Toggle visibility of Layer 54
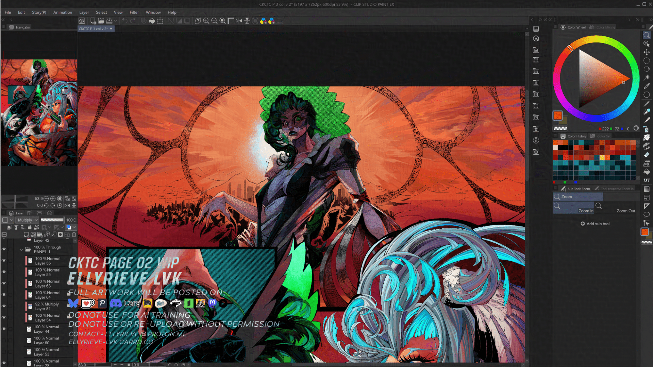The height and width of the screenshot is (367, 653). tap(4, 317)
